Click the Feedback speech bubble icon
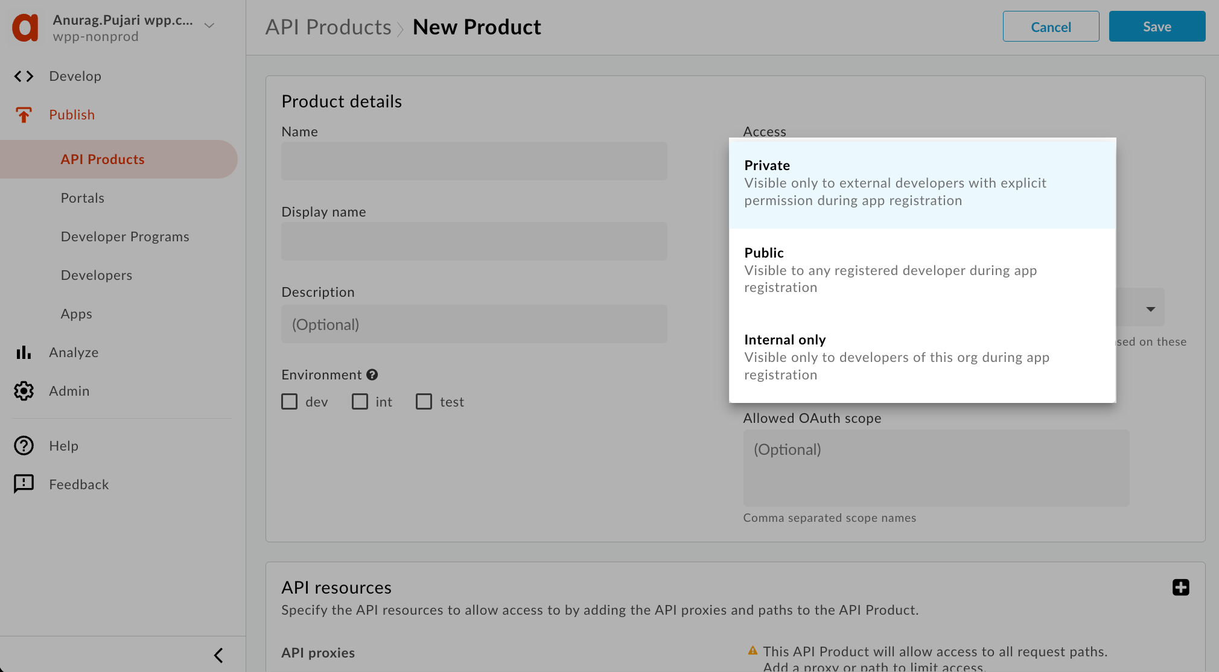 coord(24,484)
